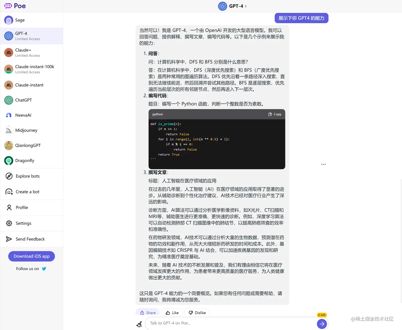Select the NeevaAI chat entry label
This screenshot has height=330, width=402.
(23, 115)
